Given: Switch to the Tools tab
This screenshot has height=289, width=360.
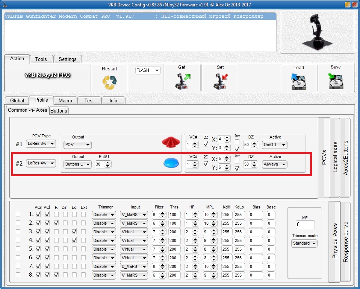Looking at the screenshot, I should 41,59.
